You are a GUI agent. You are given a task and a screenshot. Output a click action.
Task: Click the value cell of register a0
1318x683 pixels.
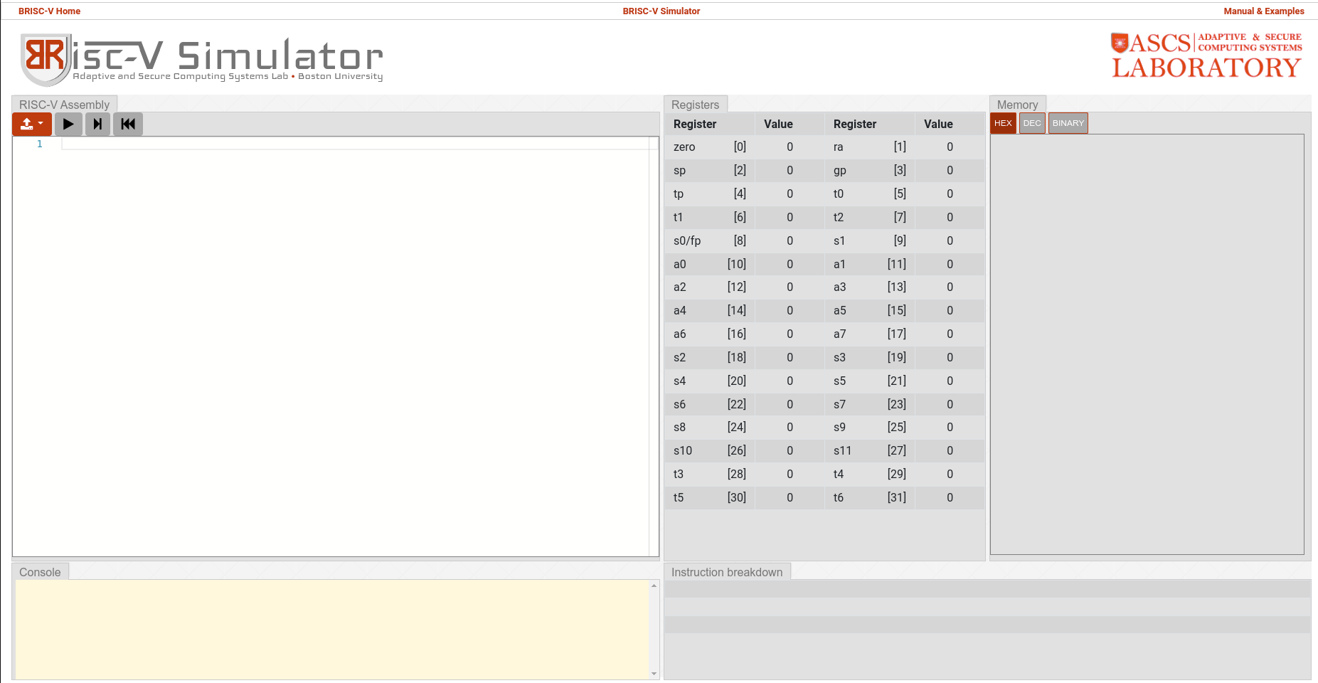(790, 265)
